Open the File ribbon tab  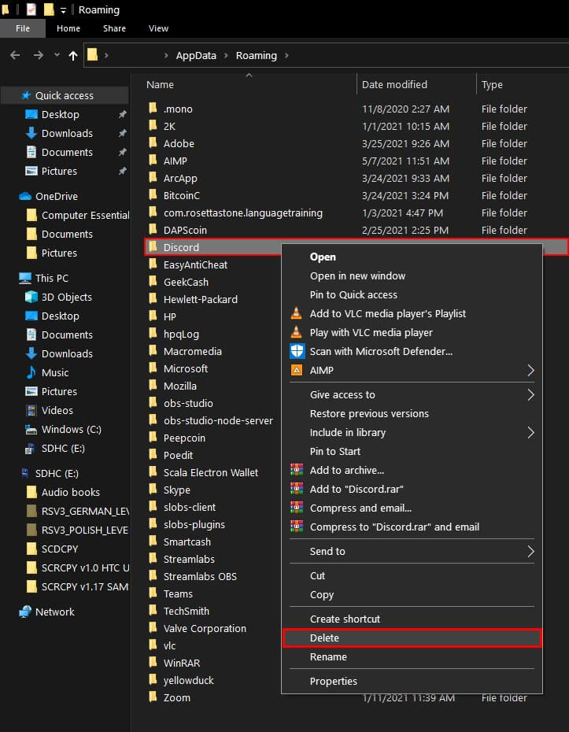pyautogui.click(x=22, y=28)
